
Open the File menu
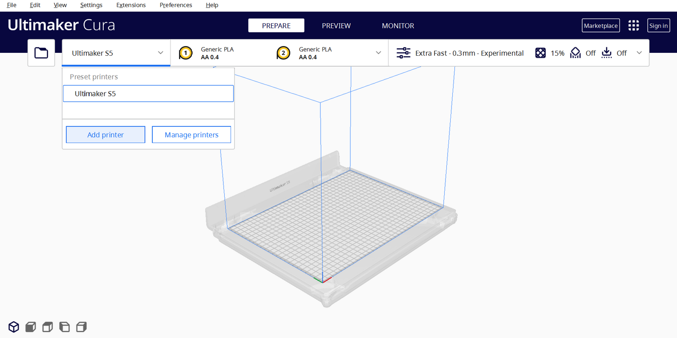point(12,5)
